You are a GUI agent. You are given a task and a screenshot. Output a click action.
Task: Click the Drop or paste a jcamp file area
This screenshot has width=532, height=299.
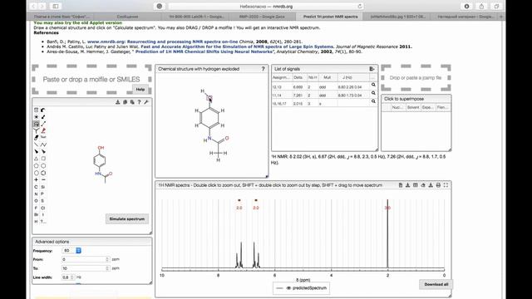[x=416, y=77]
